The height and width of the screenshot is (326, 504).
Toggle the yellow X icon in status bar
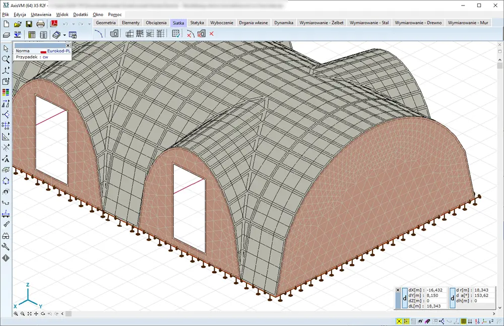(399, 321)
